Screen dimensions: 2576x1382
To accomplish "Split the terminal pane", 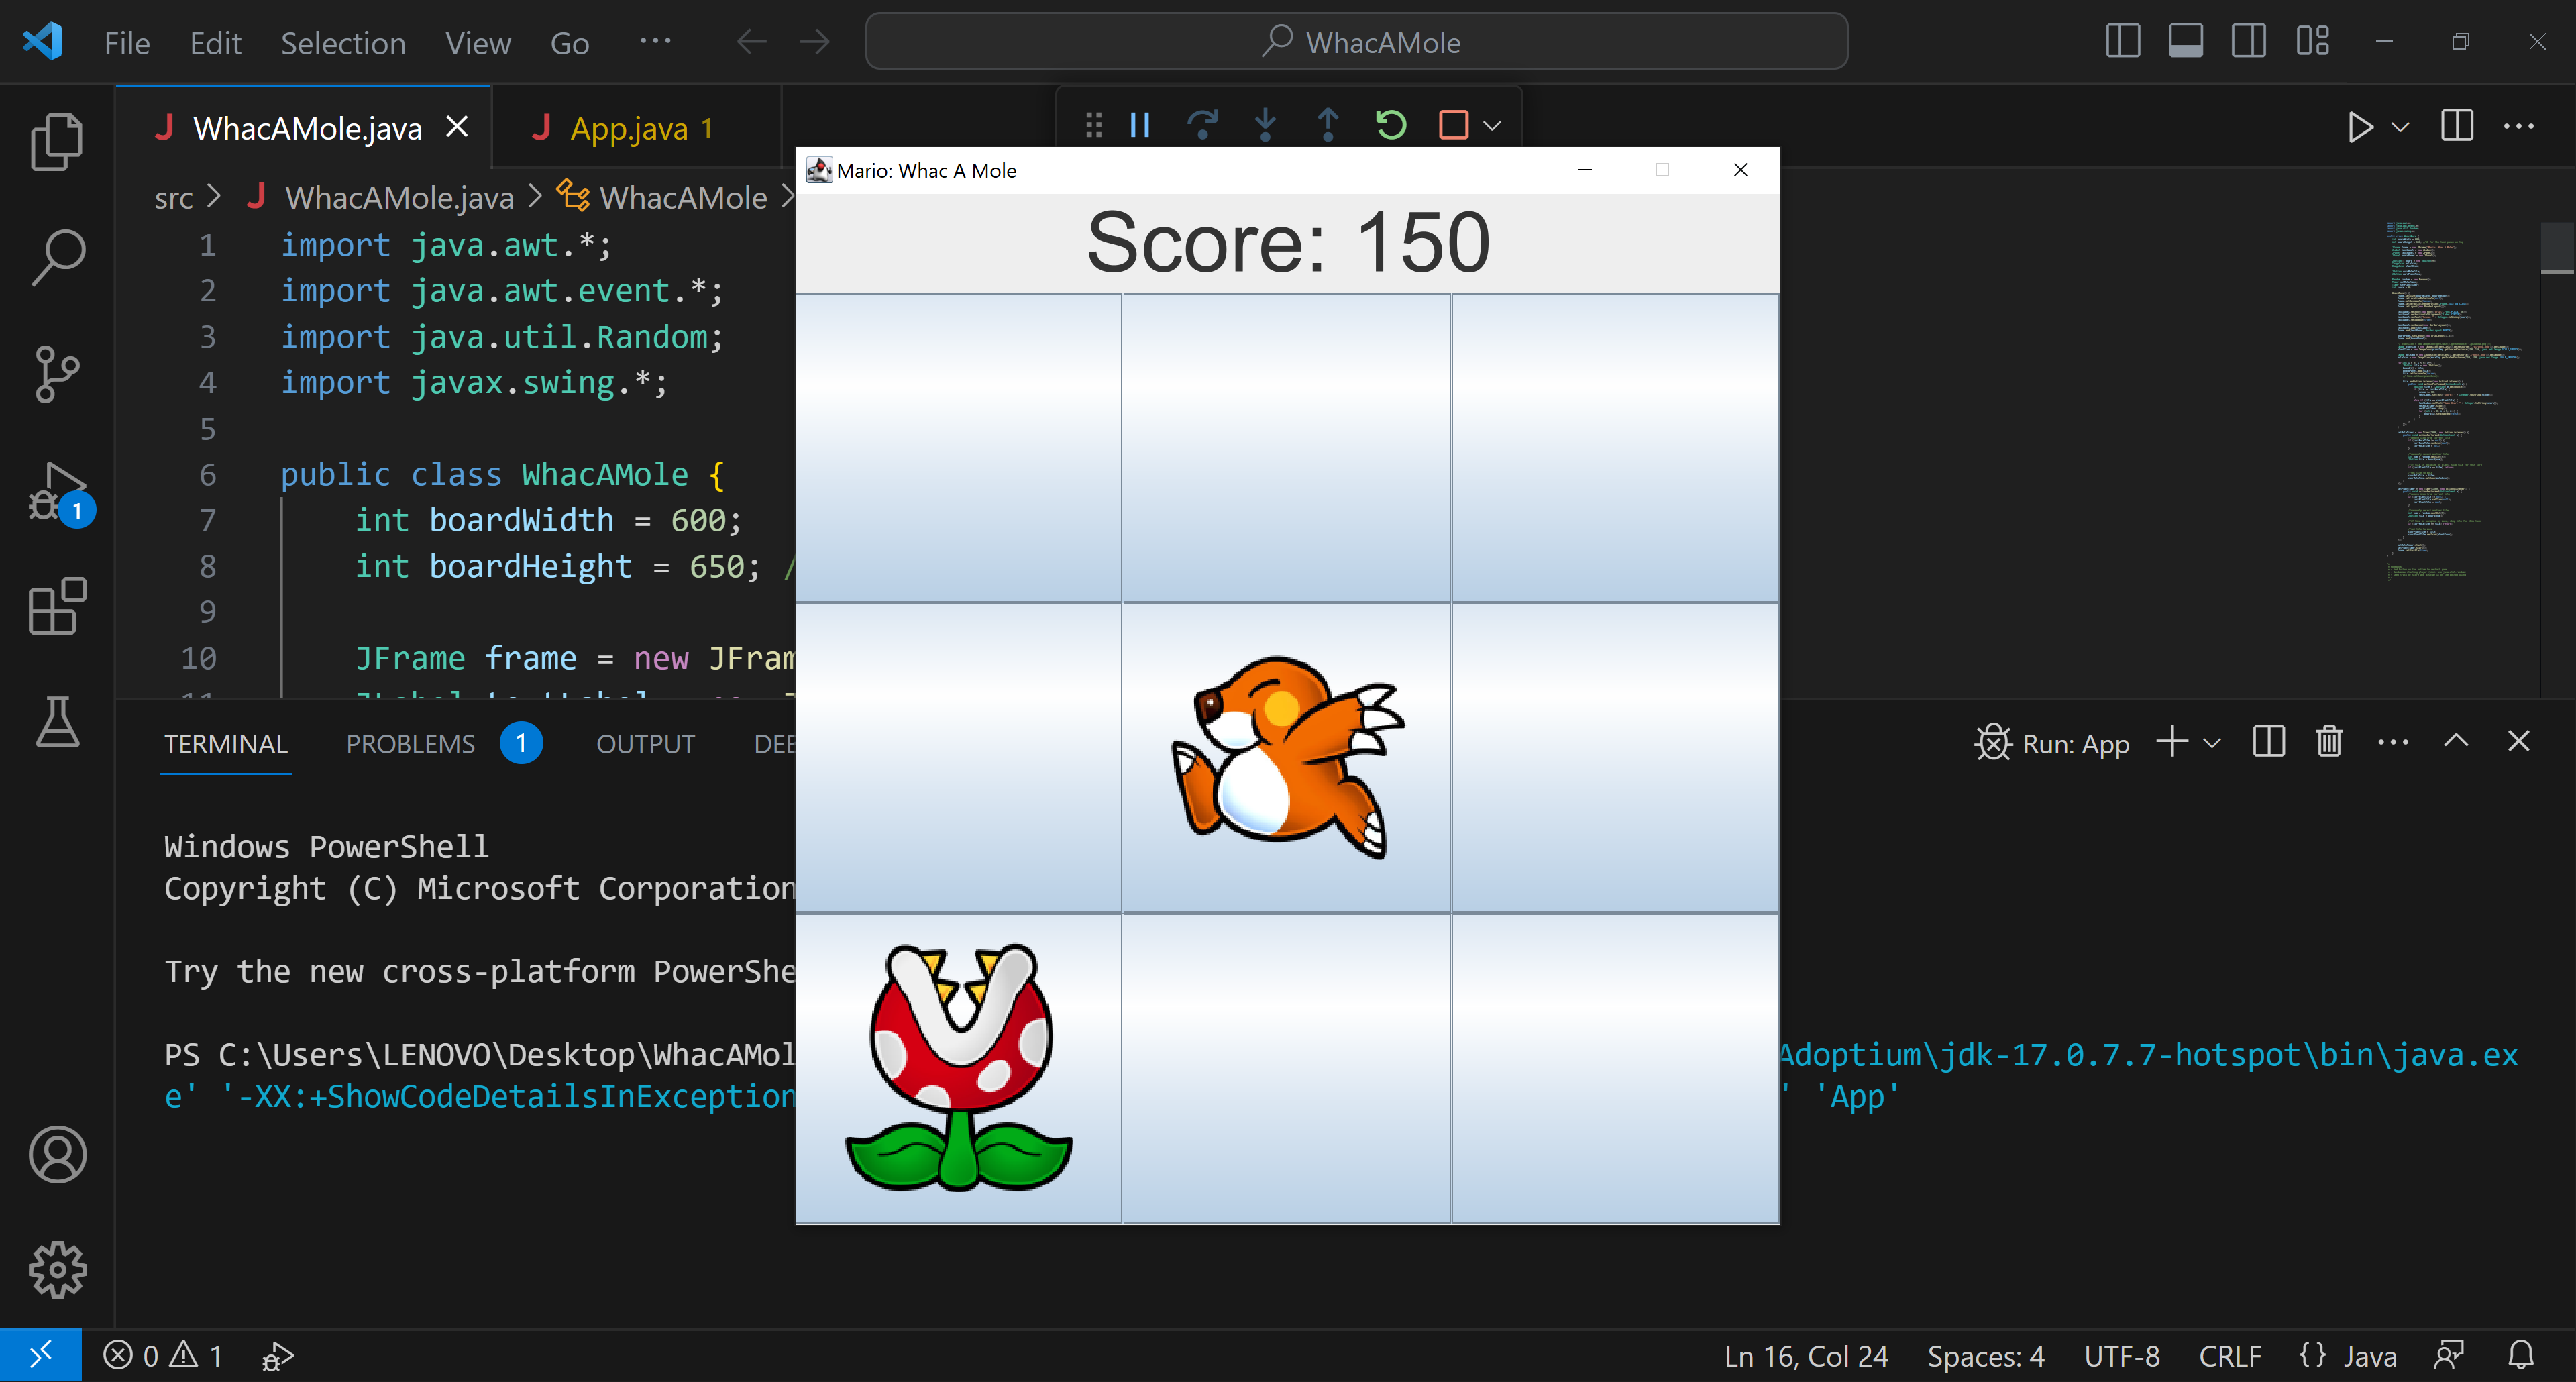I will click(2268, 741).
